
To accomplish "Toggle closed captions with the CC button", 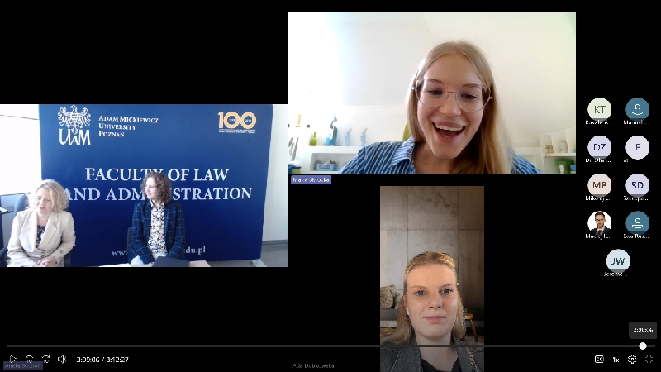I will (x=600, y=360).
